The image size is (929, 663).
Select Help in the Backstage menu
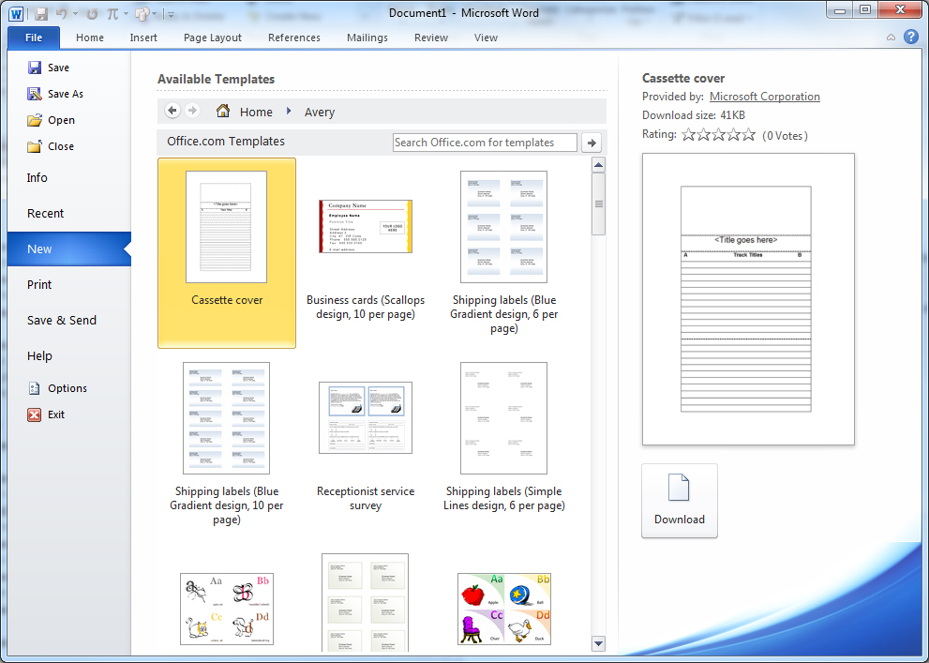click(x=39, y=356)
